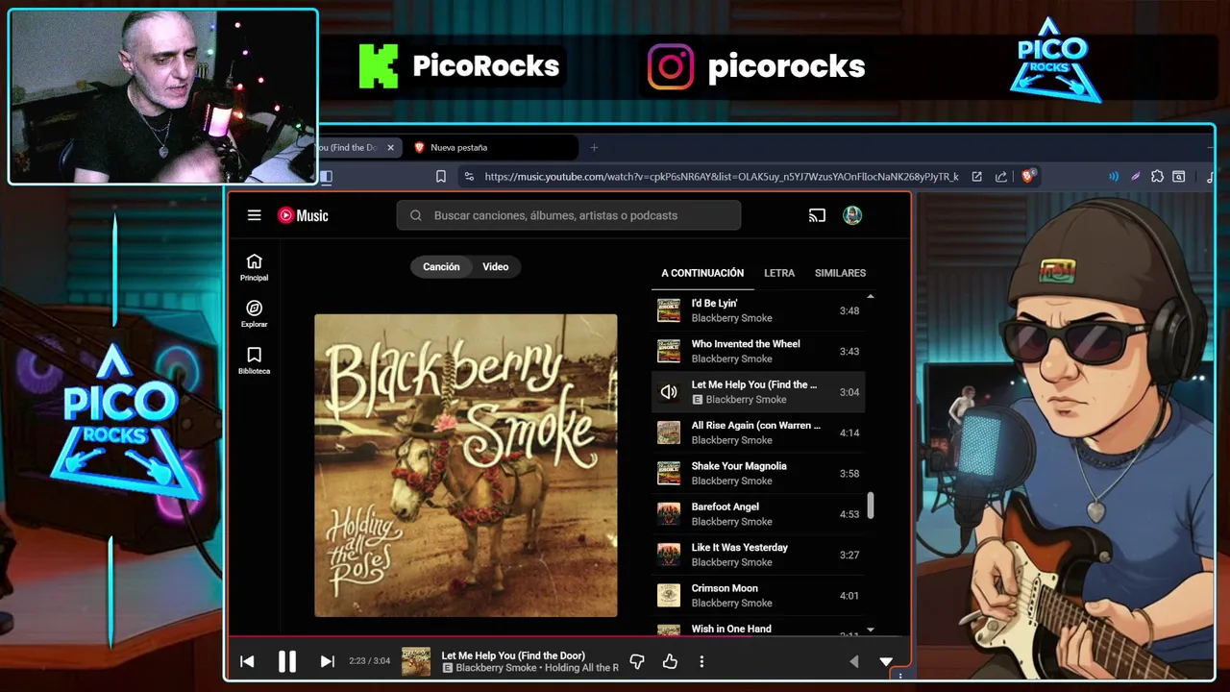
Task: Click the bookmark icon in address bar
Action: 441,176
